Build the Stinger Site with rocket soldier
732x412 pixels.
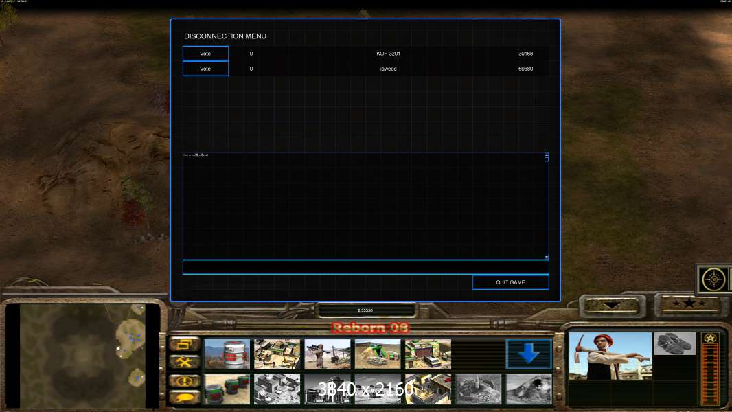click(328, 354)
